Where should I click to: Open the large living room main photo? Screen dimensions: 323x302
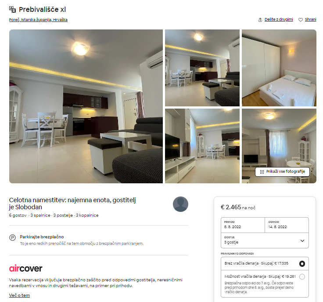click(86, 106)
